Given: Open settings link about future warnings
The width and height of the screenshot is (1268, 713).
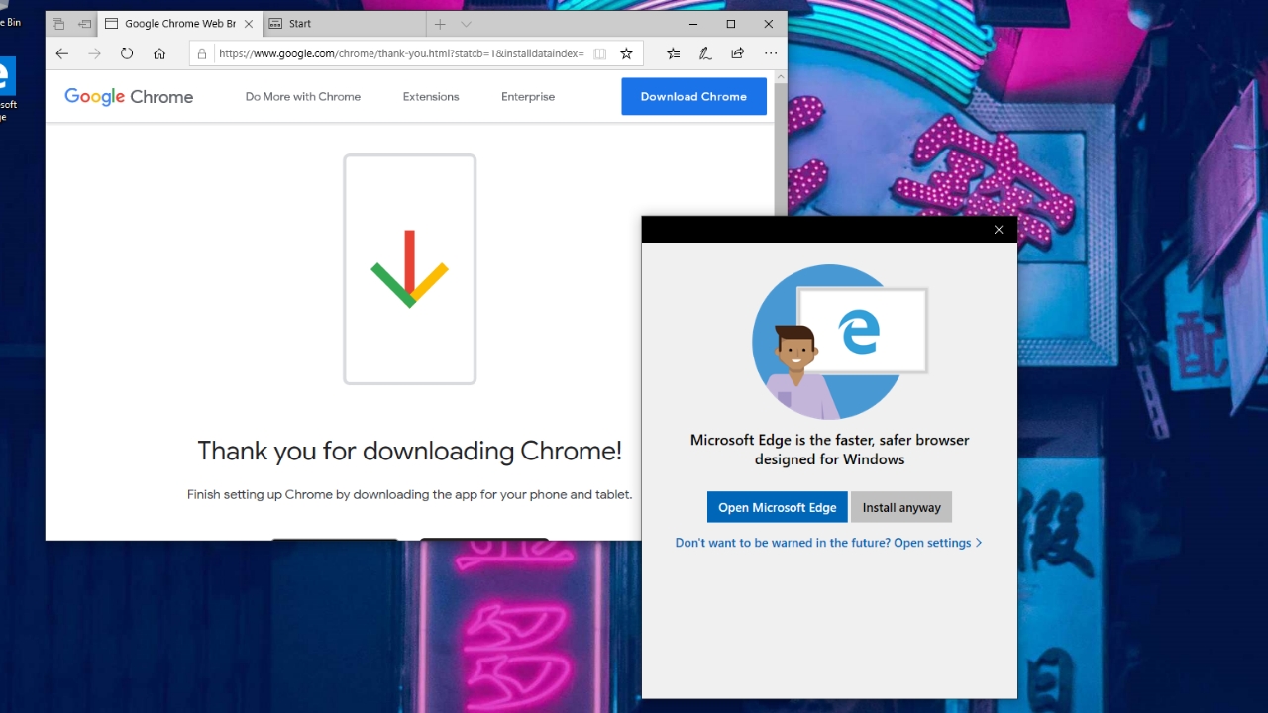Looking at the screenshot, I should pos(828,543).
